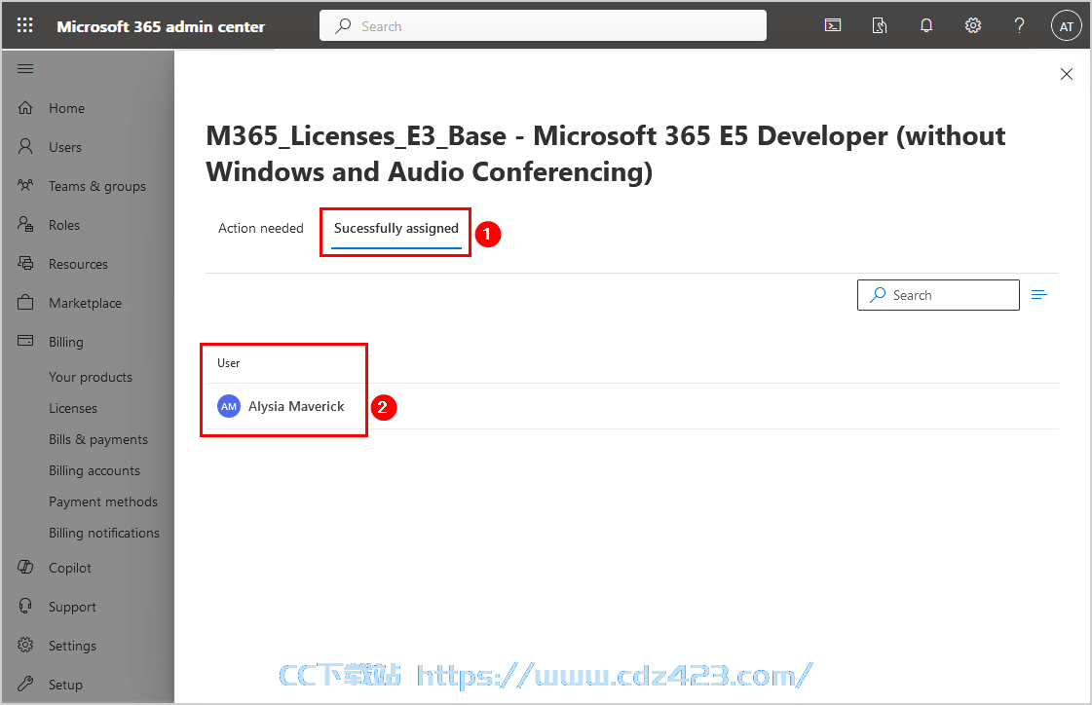Viewport: 1092px width, 705px height.
Task: Click the Teams & groups icon
Action: (25, 185)
